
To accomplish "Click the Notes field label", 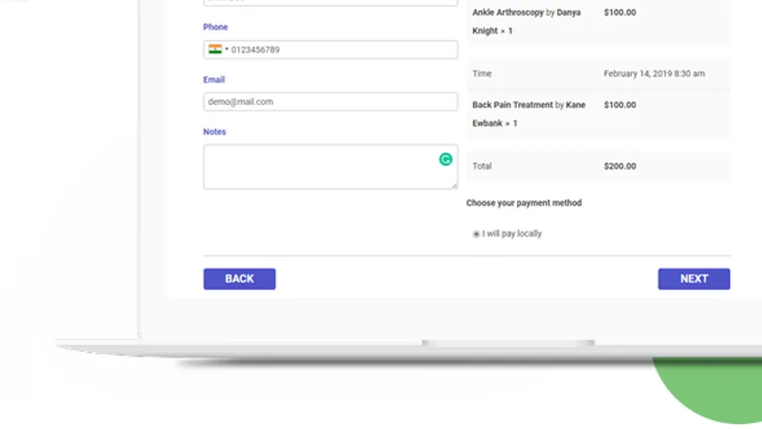I will click(x=214, y=133).
